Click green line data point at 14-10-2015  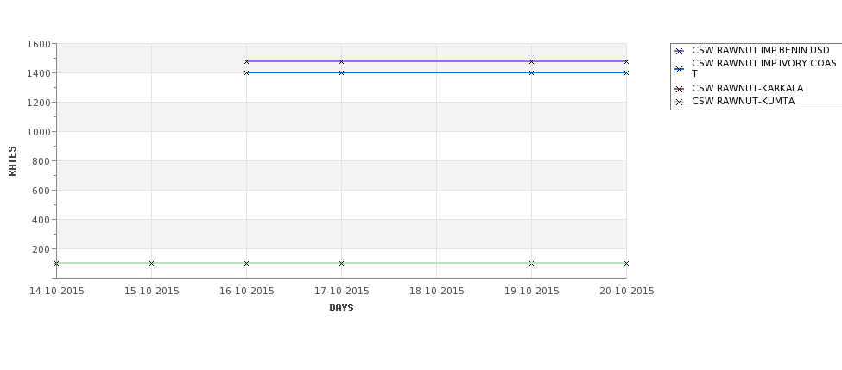tap(56, 263)
